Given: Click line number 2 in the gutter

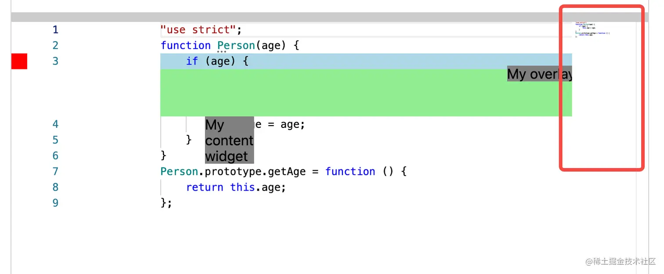Looking at the screenshot, I should (55, 45).
